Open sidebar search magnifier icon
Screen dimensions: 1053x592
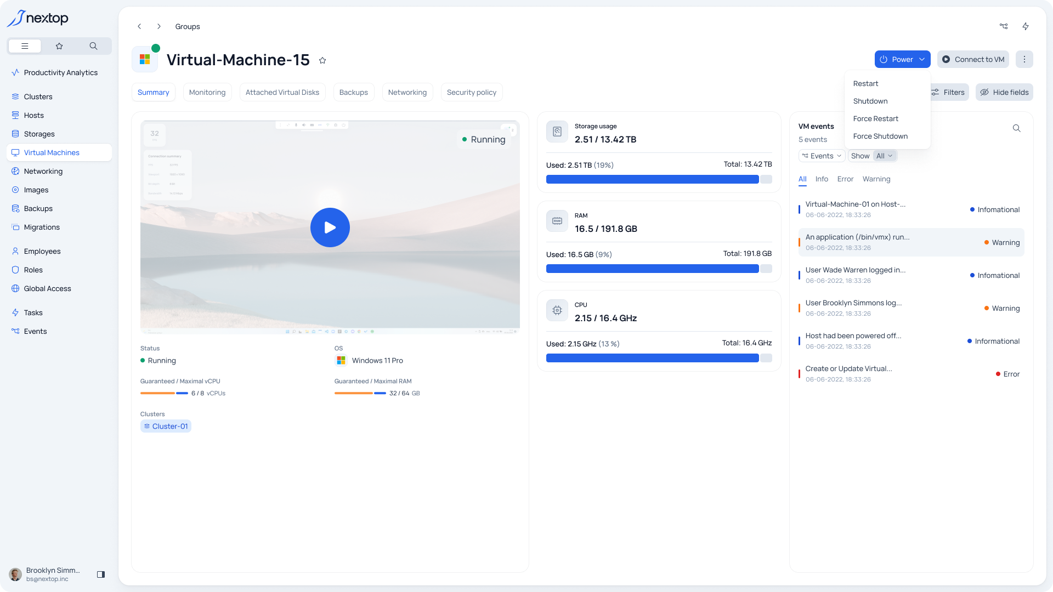pyautogui.click(x=93, y=46)
